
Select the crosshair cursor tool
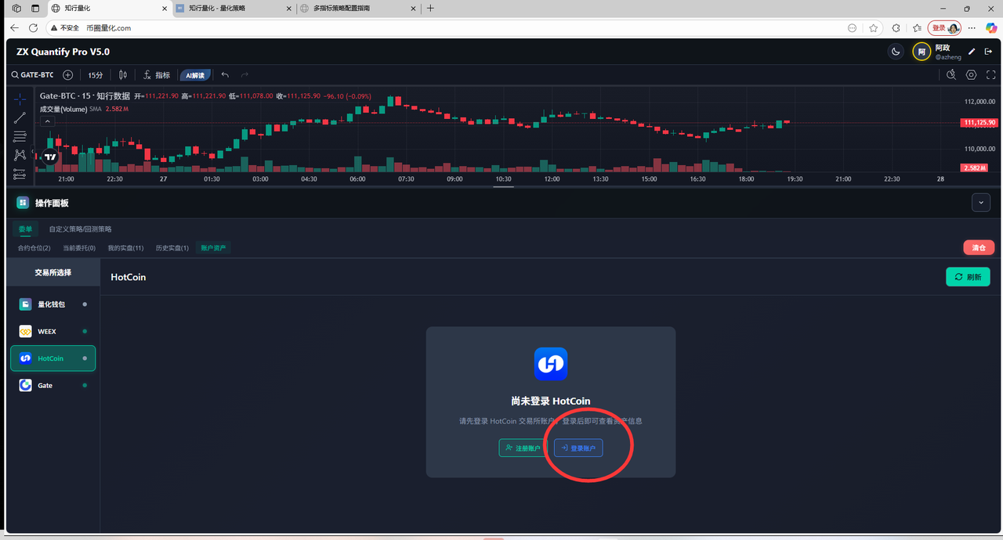coord(20,99)
